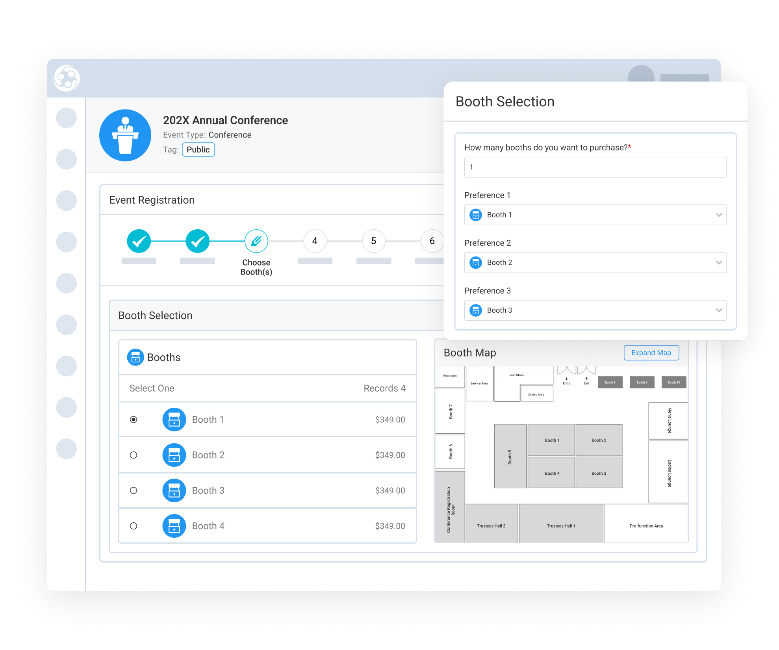Click the conference podium event icon
779x650 pixels.
click(125, 135)
